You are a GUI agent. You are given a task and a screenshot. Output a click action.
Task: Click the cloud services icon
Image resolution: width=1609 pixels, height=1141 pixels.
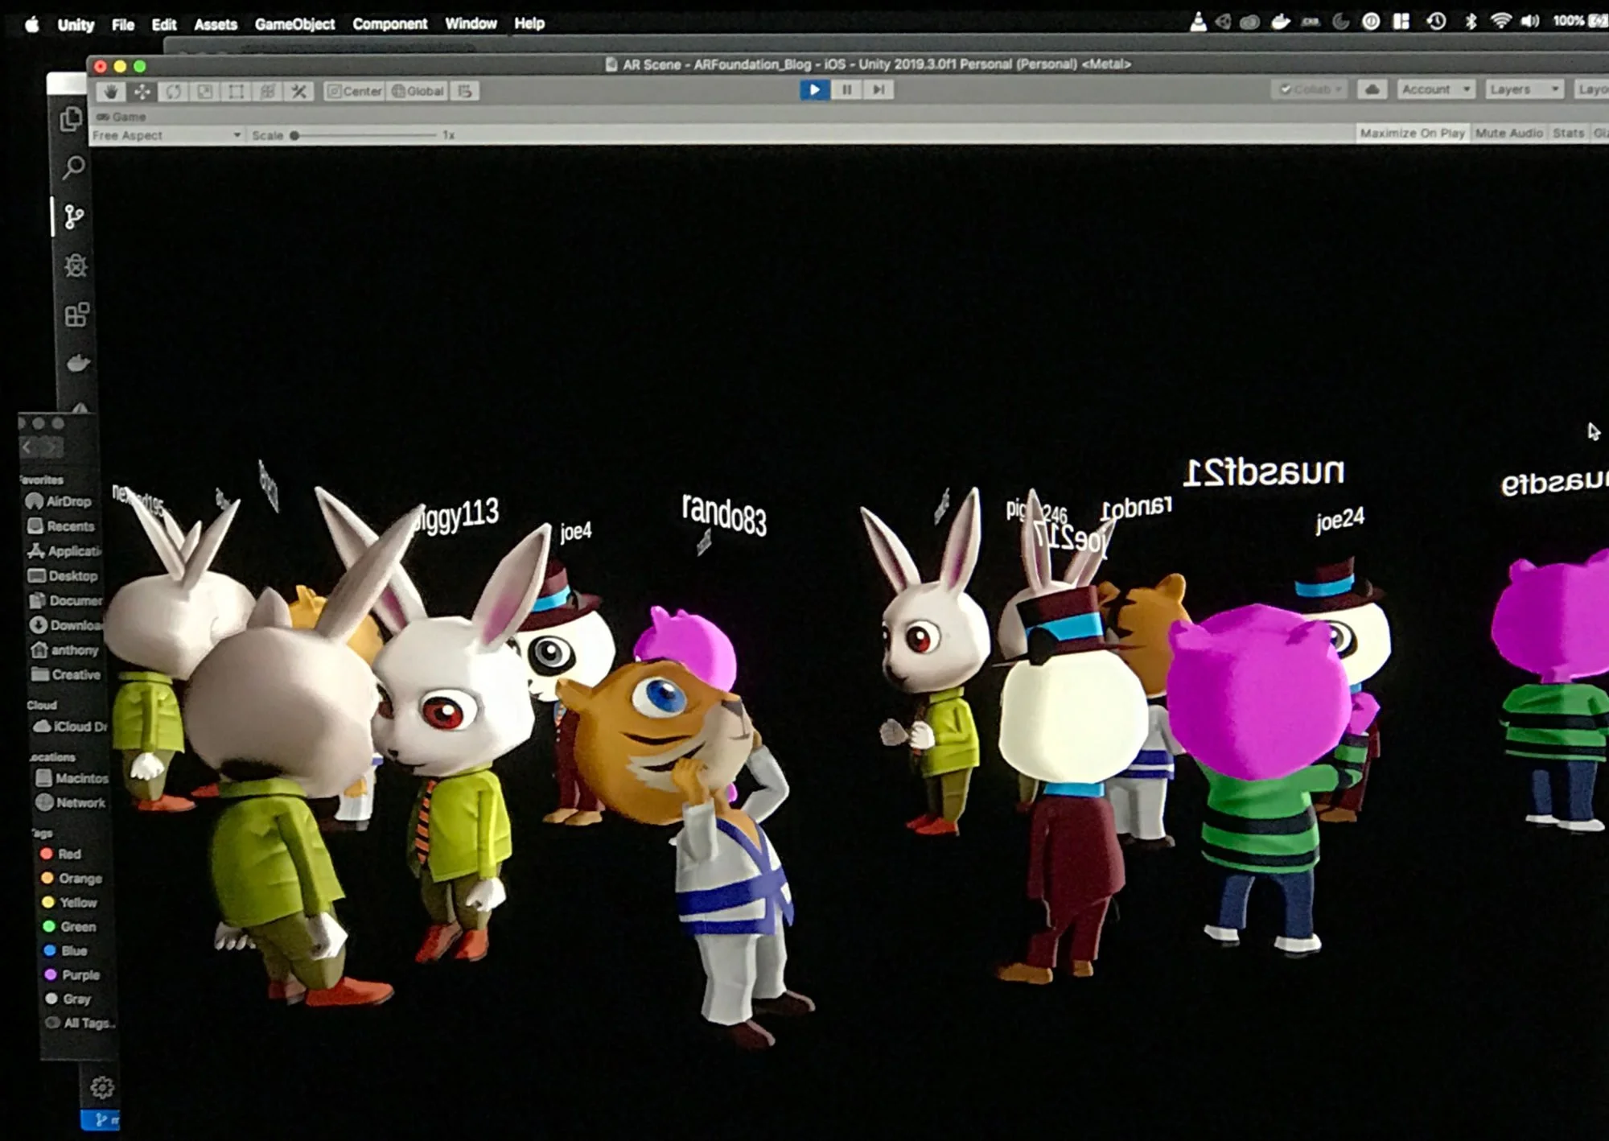1372,89
